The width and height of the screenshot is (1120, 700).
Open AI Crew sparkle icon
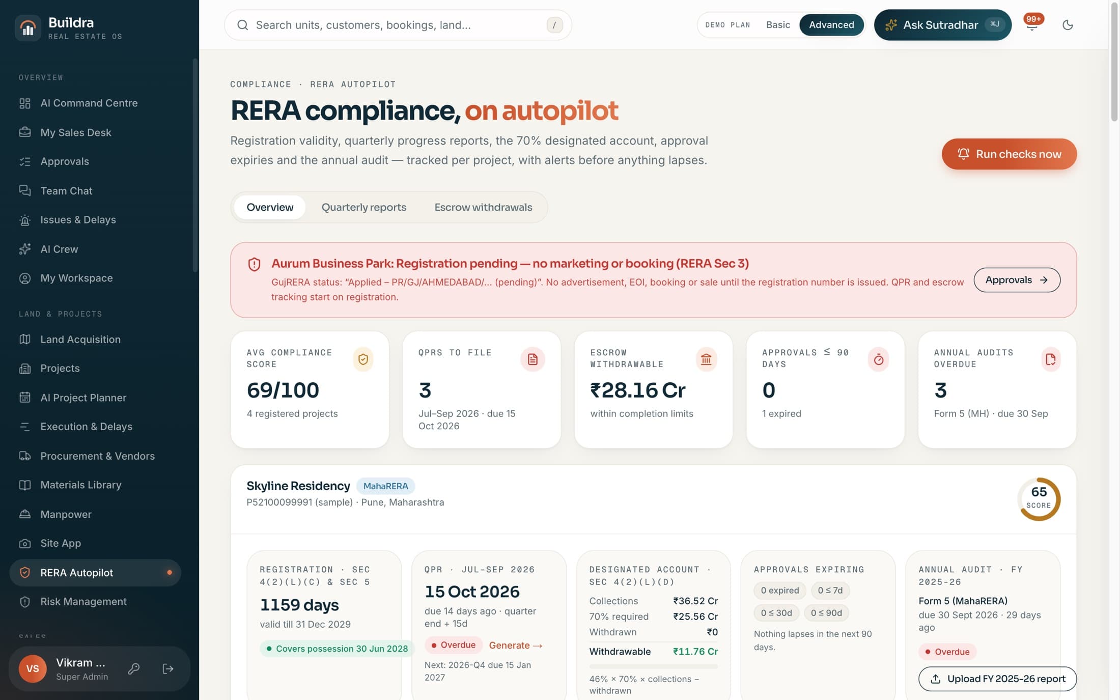coord(24,249)
